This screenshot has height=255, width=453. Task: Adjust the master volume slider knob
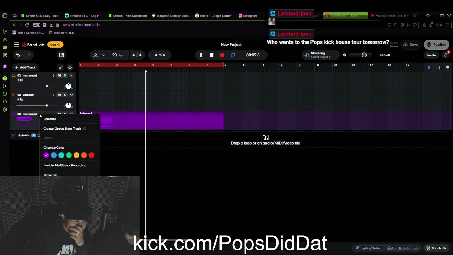click(x=364, y=55)
